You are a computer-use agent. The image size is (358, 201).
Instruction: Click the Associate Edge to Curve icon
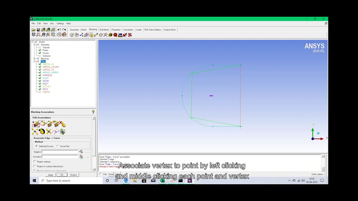point(42,124)
